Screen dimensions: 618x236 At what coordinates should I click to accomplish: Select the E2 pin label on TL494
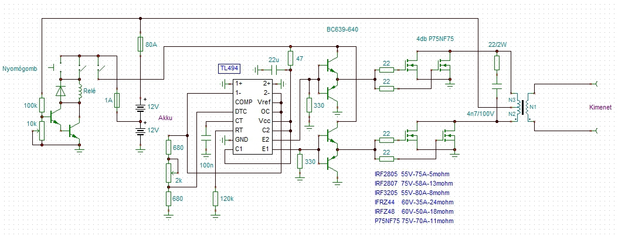(x=266, y=139)
